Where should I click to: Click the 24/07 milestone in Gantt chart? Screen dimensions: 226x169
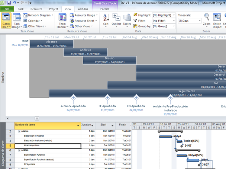click(182, 146)
